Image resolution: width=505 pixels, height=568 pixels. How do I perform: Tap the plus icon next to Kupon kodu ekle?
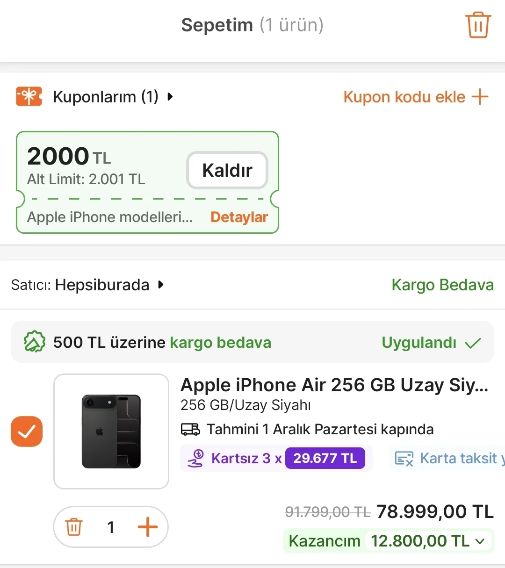480,97
